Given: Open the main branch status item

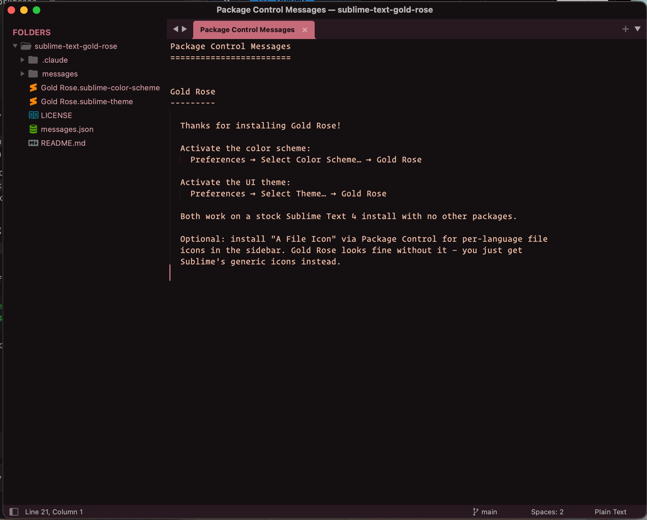Looking at the screenshot, I should point(489,512).
